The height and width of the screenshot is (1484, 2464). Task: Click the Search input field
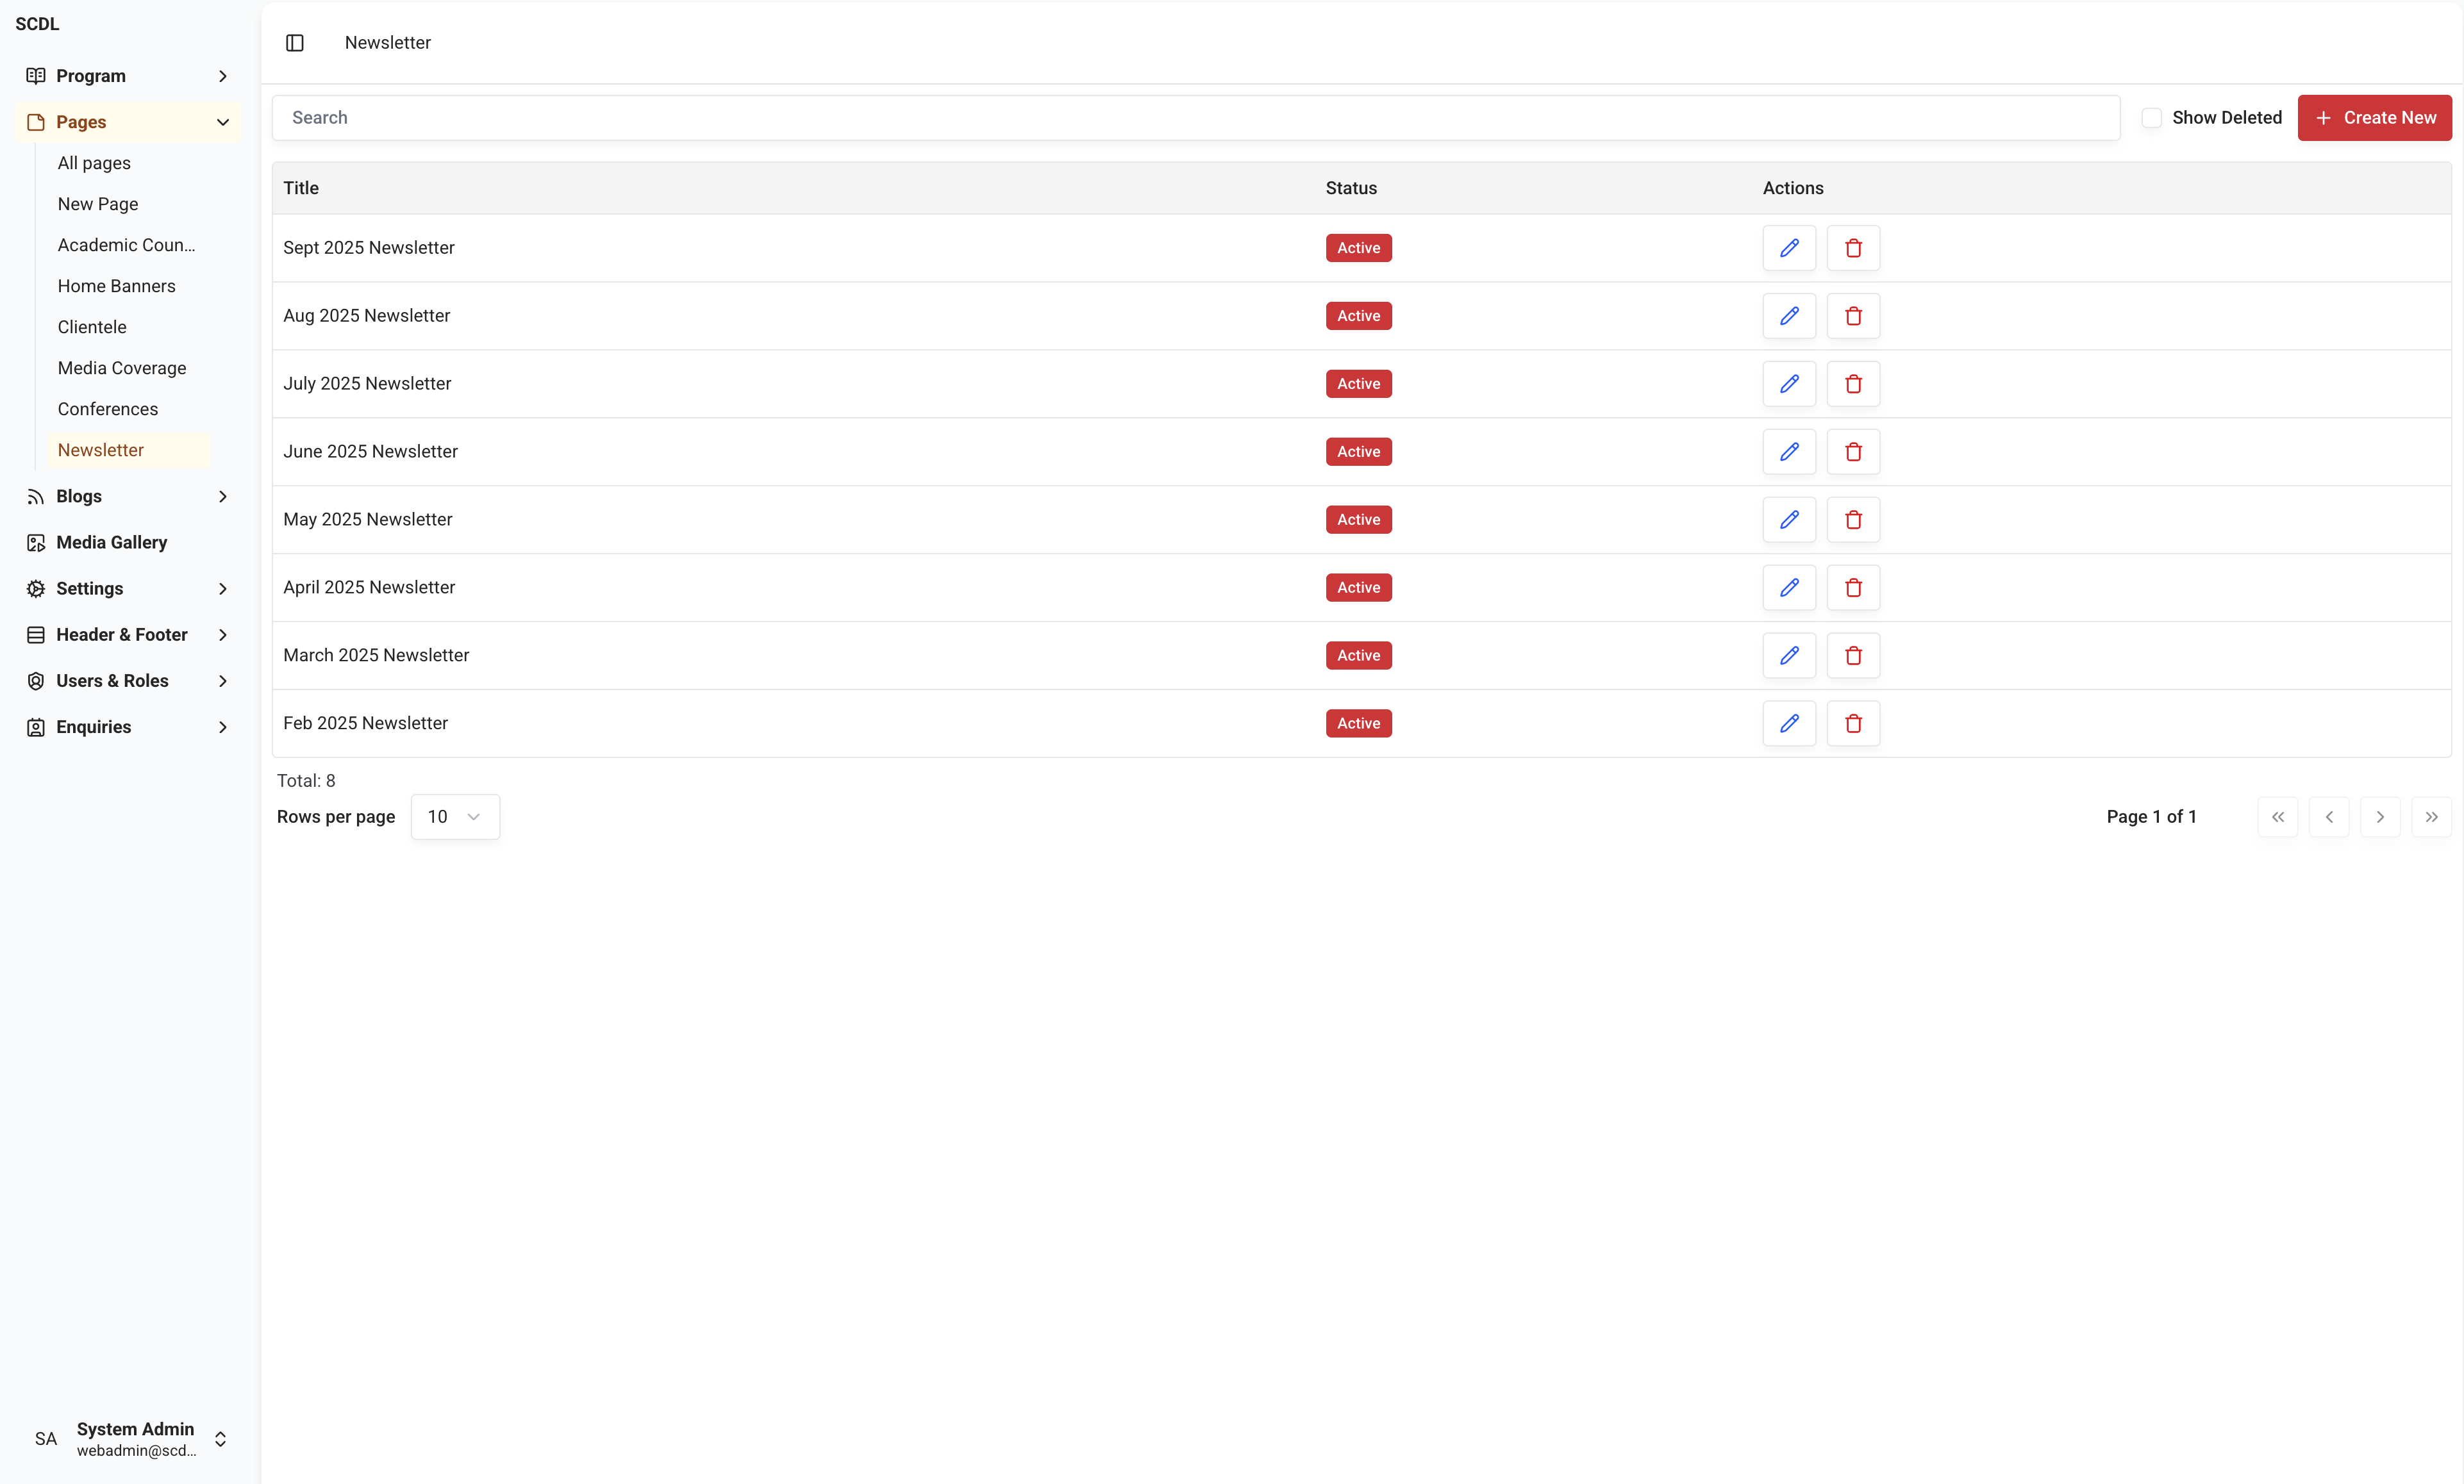(1195, 118)
